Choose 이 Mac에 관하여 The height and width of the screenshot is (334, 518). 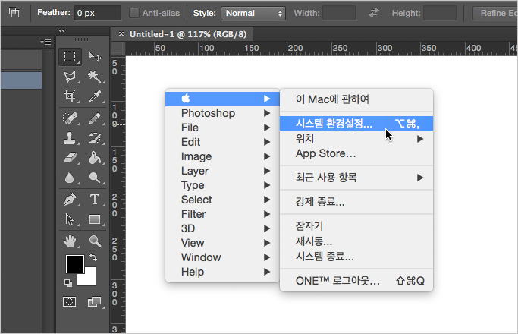coord(356,99)
